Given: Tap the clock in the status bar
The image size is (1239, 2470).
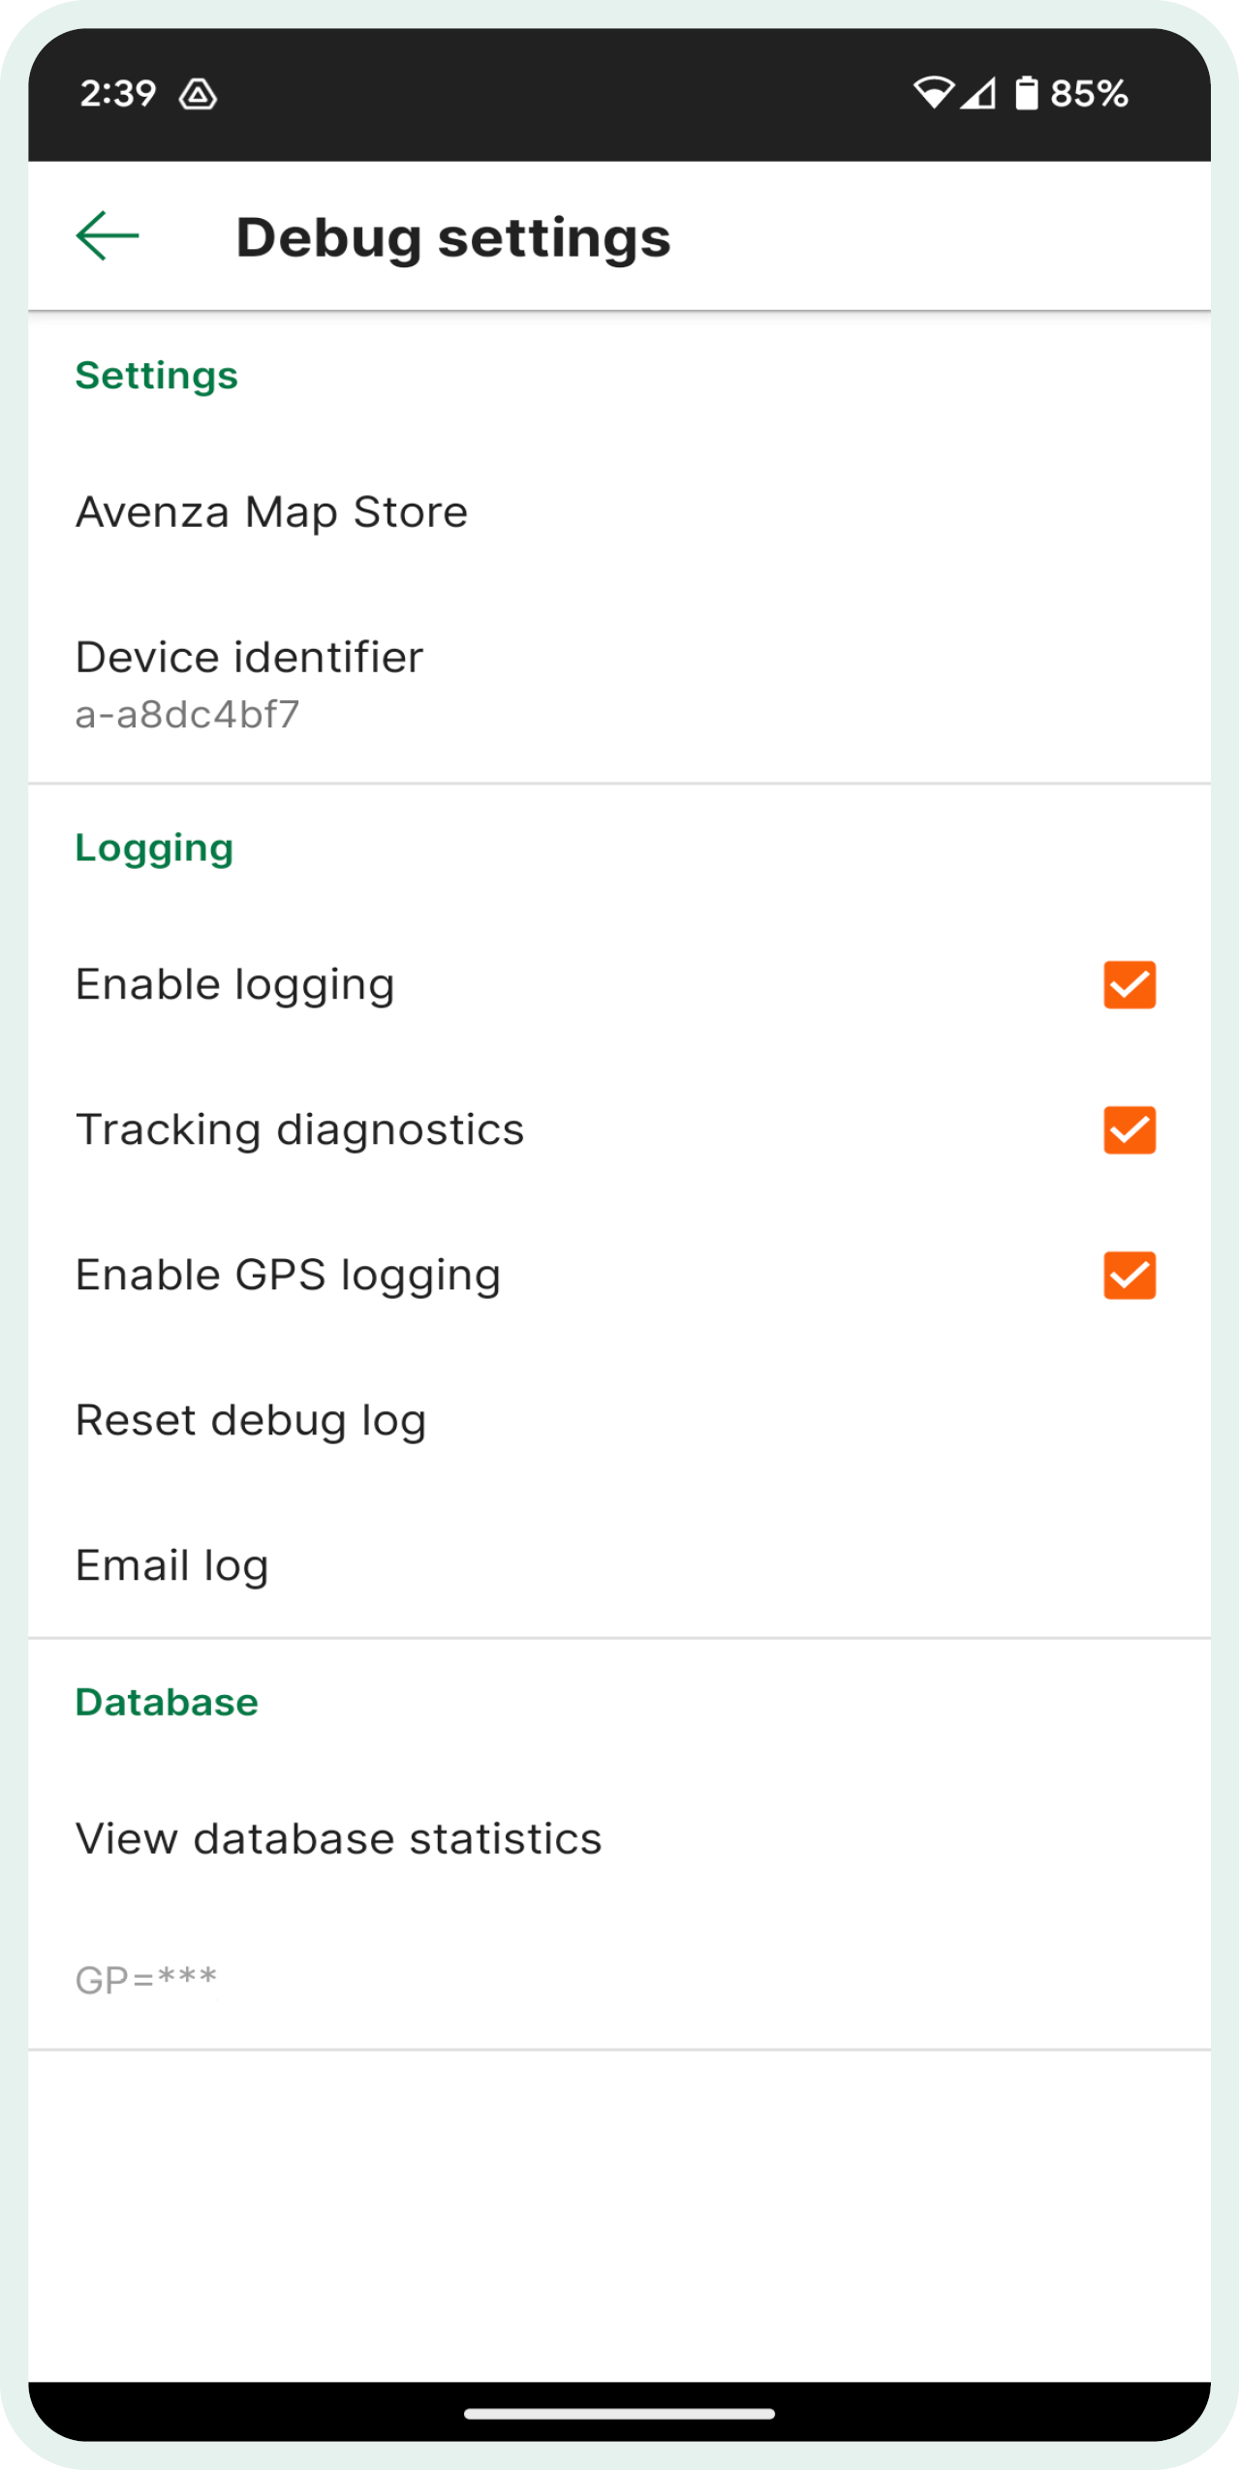Looking at the screenshot, I should point(117,93).
